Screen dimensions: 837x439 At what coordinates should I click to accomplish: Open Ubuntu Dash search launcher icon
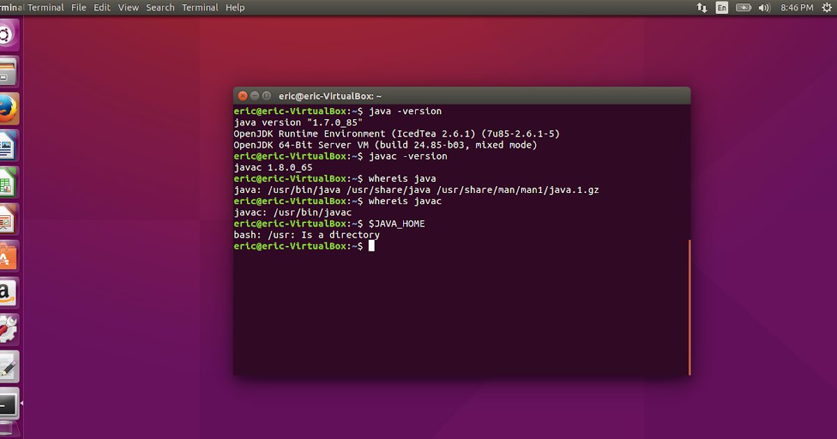pos(7,34)
